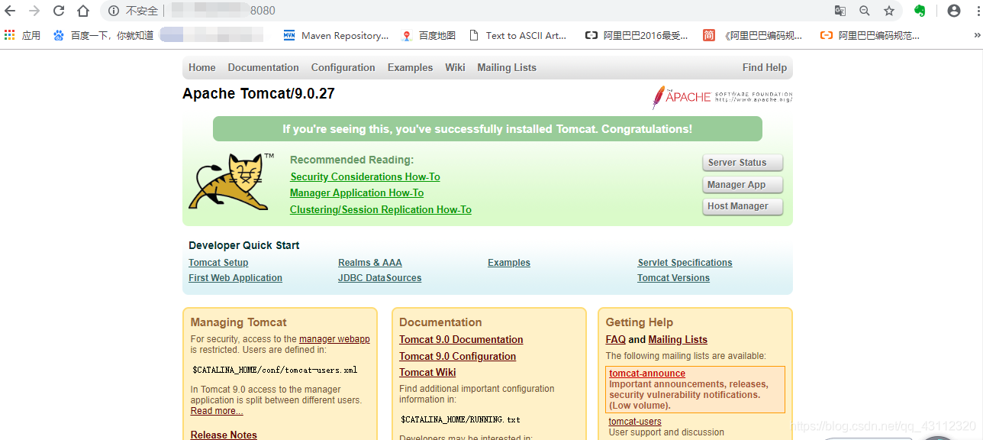Screen dimensions: 983x440
Task: Open the Maven Repository bookmark
Action: pyautogui.click(x=336, y=35)
